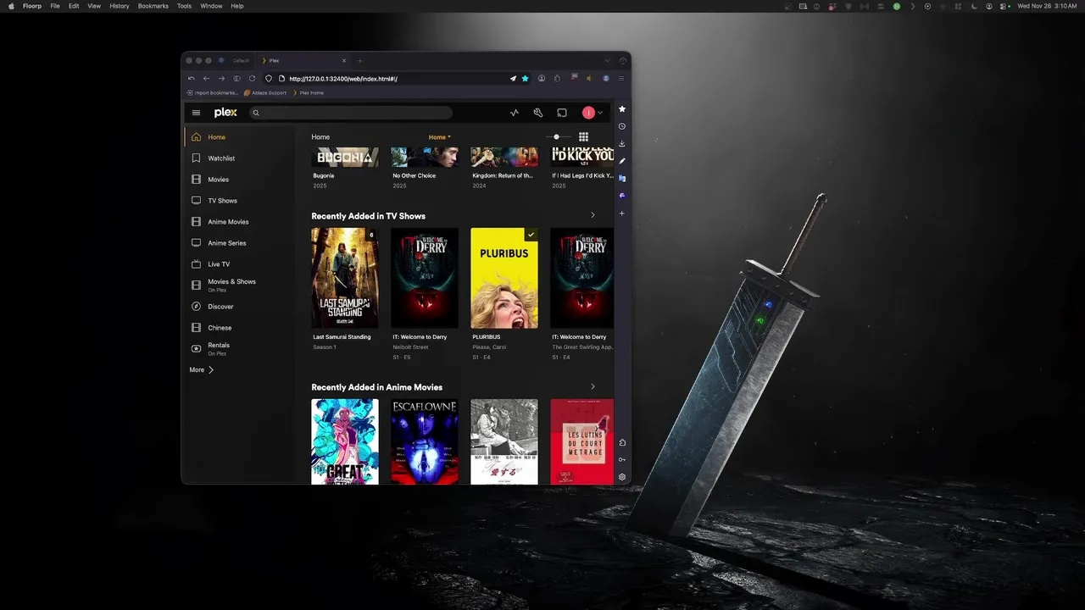Open the Neibolt Street episode link
The width and height of the screenshot is (1085, 610).
(410, 347)
